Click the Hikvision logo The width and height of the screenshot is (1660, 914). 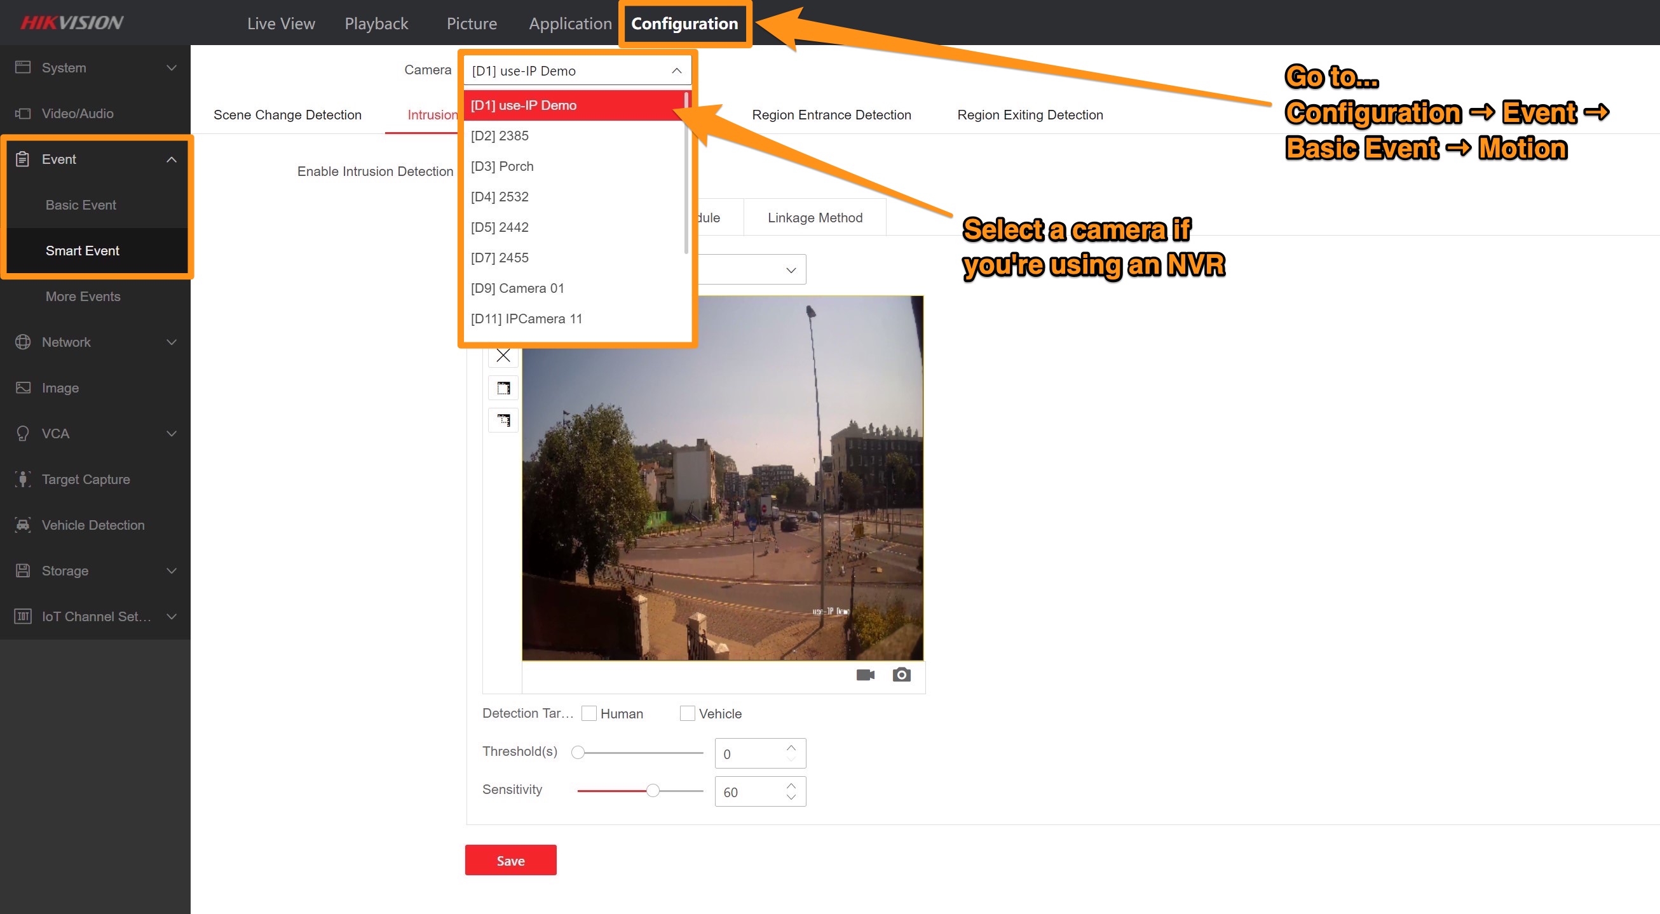(72, 24)
